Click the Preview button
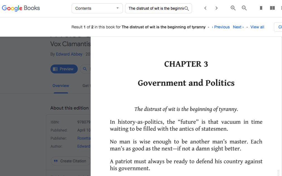The width and height of the screenshot is (282, 176). [64, 69]
